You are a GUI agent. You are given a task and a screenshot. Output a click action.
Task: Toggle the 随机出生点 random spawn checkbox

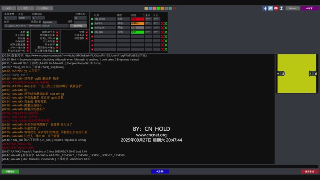[57, 32]
